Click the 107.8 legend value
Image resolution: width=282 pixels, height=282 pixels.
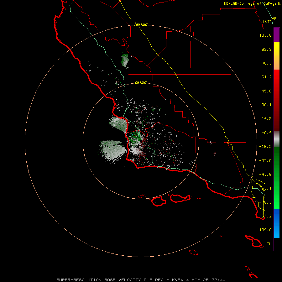coord(265,35)
